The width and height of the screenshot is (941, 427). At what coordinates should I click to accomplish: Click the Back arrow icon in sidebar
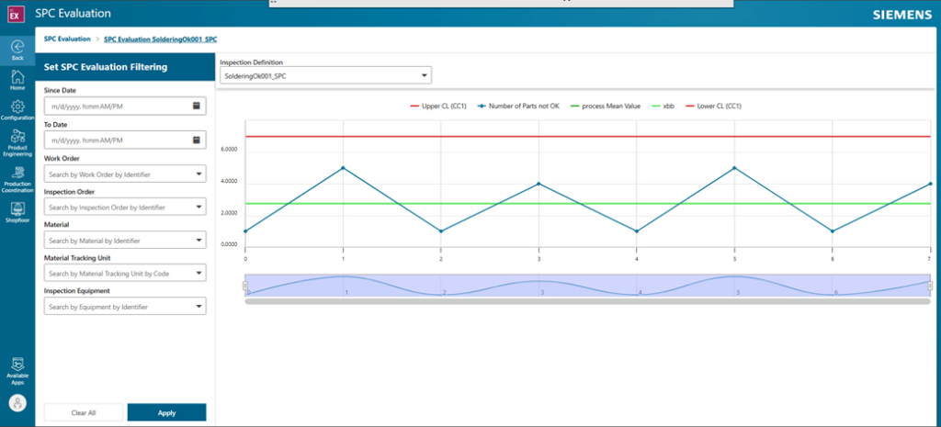click(17, 47)
